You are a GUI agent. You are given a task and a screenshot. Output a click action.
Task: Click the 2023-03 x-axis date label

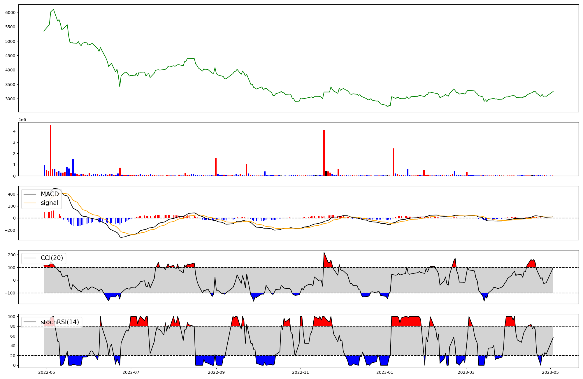tap(466, 372)
